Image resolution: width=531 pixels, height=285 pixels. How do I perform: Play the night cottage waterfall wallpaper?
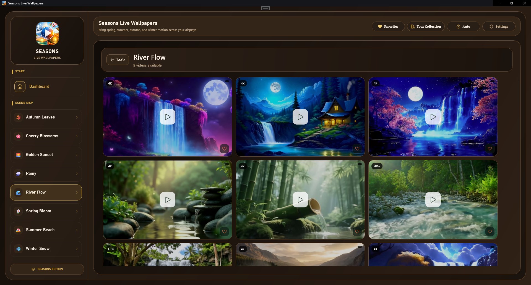click(x=300, y=117)
